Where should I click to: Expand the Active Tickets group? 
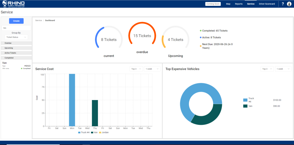pyautogui.click(x=16, y=53)
